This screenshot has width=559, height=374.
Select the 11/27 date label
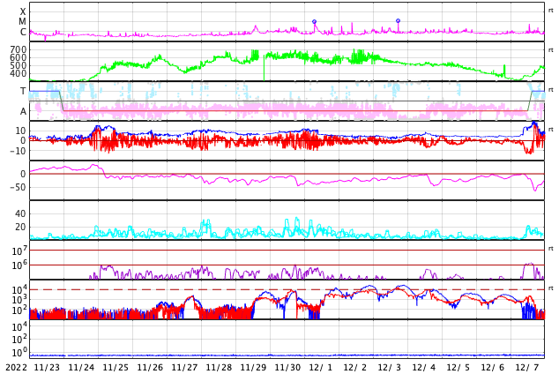[x=184, y=368]
